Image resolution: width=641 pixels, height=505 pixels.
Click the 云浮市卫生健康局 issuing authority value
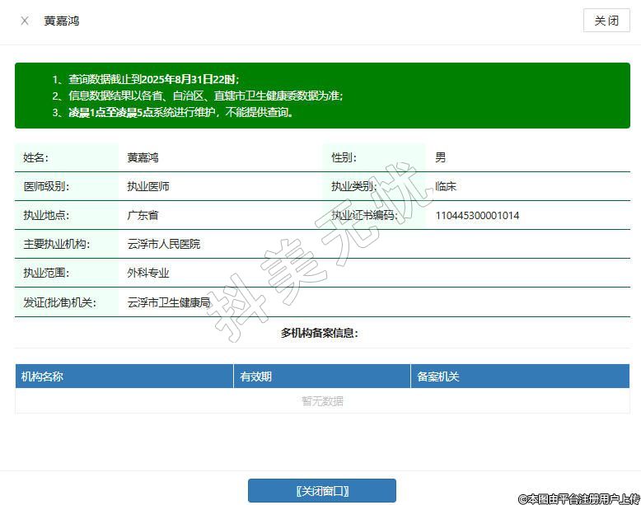[169, 302]
